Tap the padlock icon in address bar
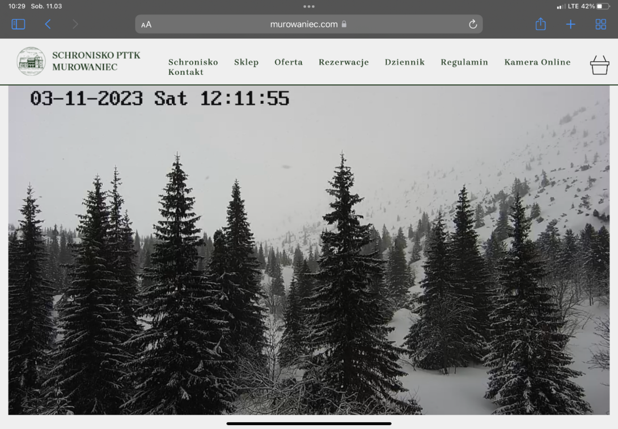Screen dimensions: 618x429 [344, 24]
